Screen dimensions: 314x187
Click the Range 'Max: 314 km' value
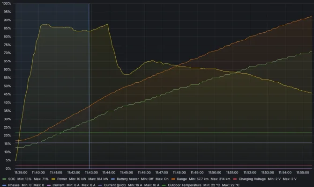click(x=220, y=179)
